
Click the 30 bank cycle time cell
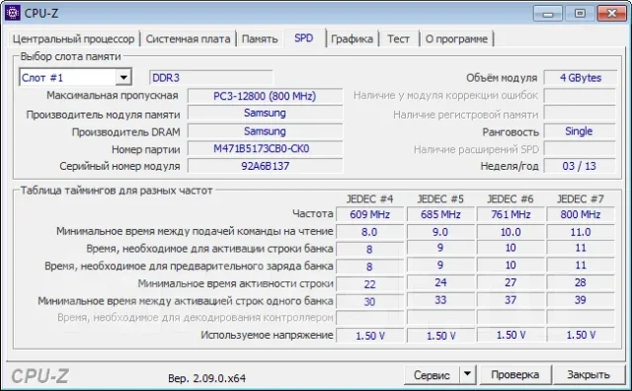coord(369,301)
